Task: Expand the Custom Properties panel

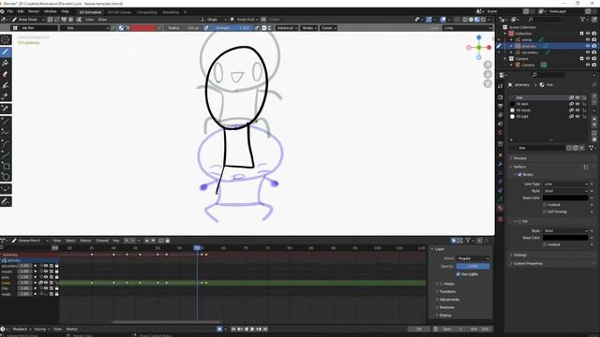Action: point(528,264)
